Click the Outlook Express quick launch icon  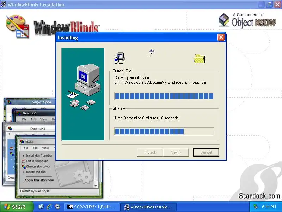[41, 207]
